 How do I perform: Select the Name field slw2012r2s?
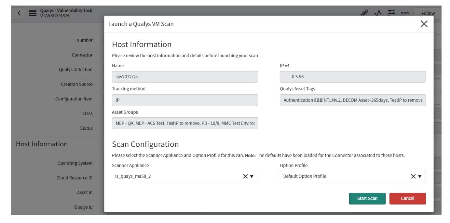(x=185, y=77)
